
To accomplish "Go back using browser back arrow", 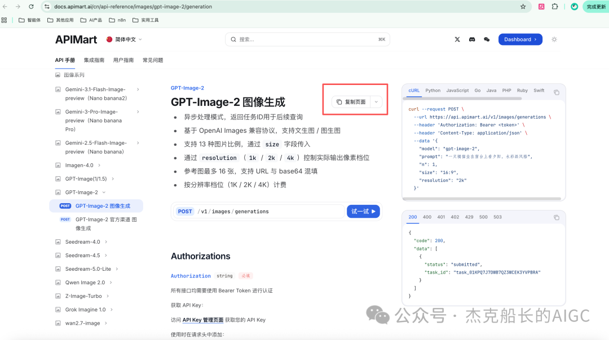I will pos(5,7).
